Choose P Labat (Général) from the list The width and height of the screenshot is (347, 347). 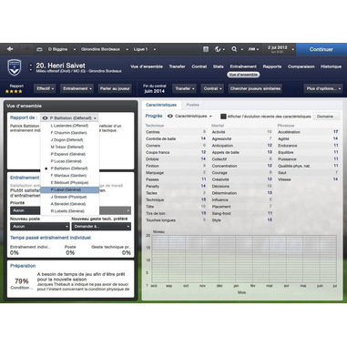click(69, 189)
